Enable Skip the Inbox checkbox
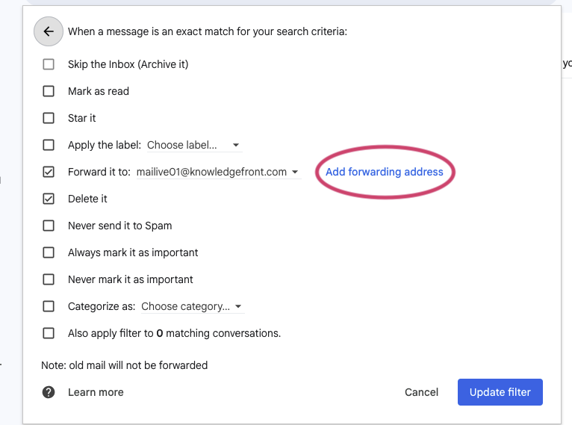 coord(49,64)
